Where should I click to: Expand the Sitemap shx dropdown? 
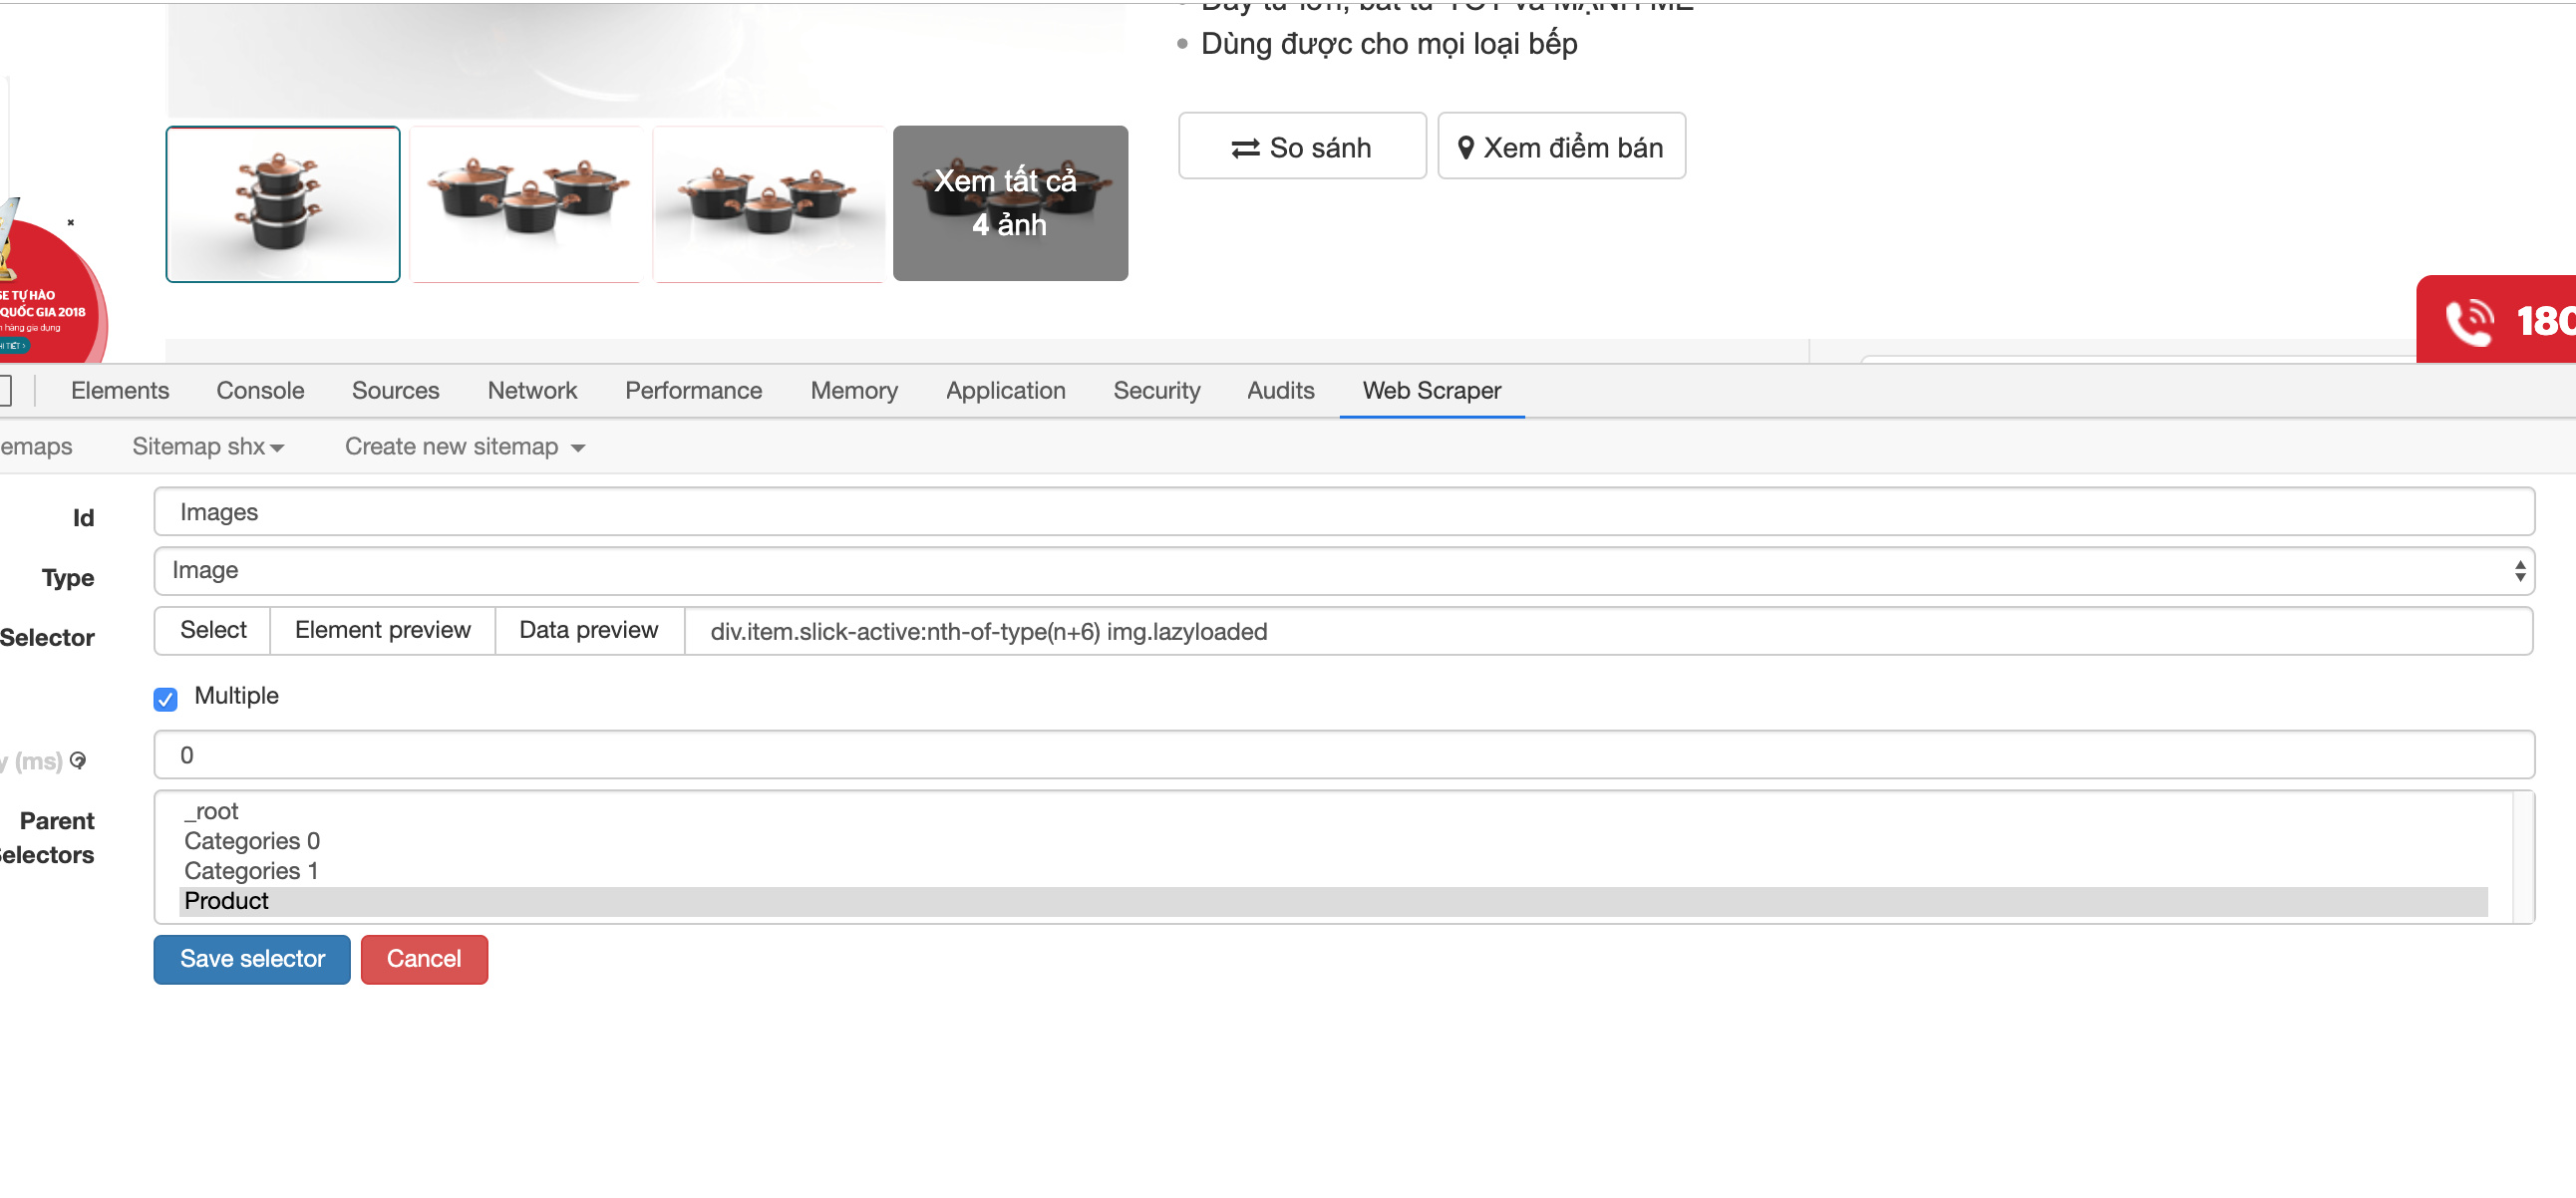point(208,447)
